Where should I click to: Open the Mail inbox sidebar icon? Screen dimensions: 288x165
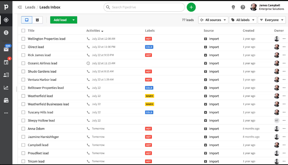[6, 49]
